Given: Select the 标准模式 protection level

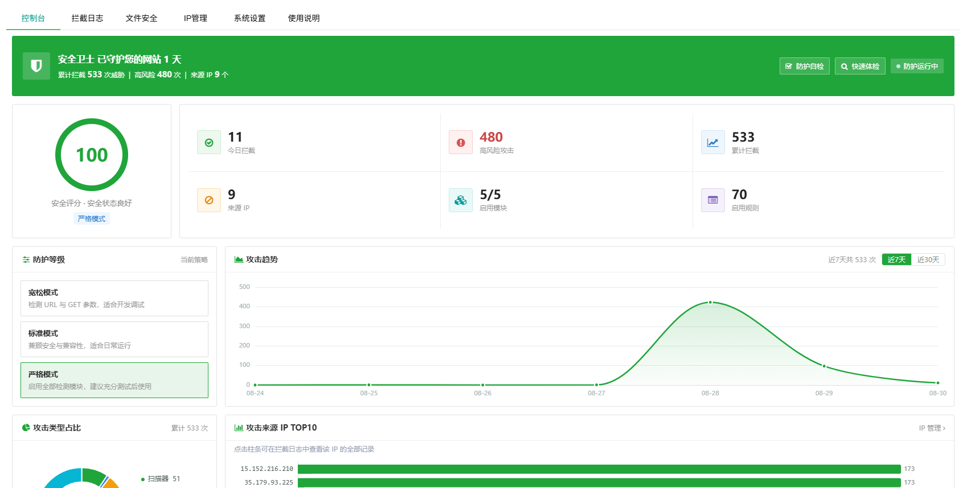Looking at the screenshot, I should (x=114, y=339).
